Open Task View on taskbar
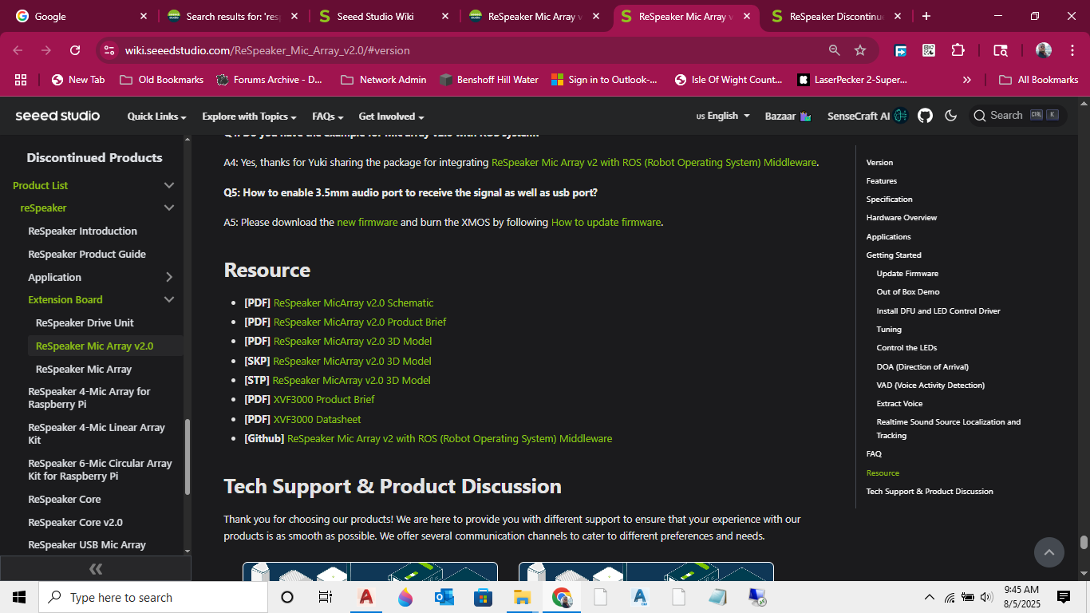Viewport: 1090px width, 613px height. 326,597
